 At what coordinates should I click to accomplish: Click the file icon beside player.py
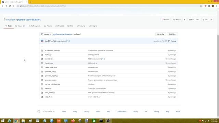(42, 88)
